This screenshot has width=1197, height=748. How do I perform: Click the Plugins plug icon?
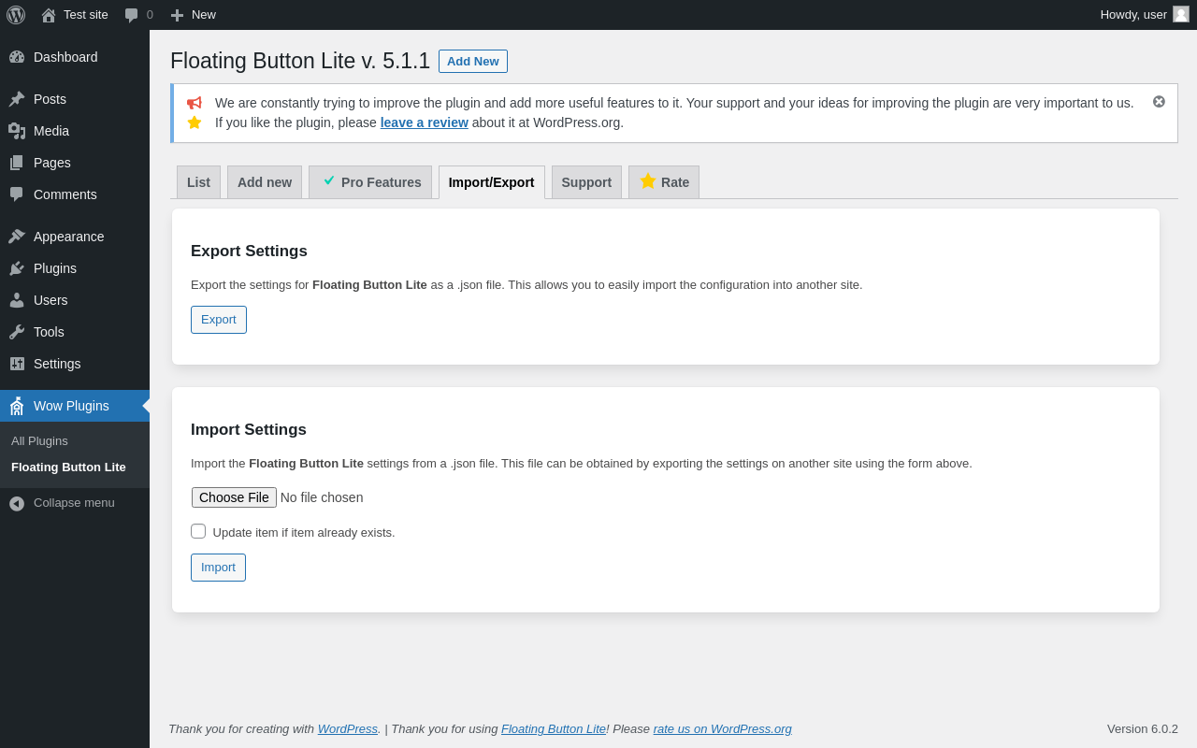click(17, 268)
